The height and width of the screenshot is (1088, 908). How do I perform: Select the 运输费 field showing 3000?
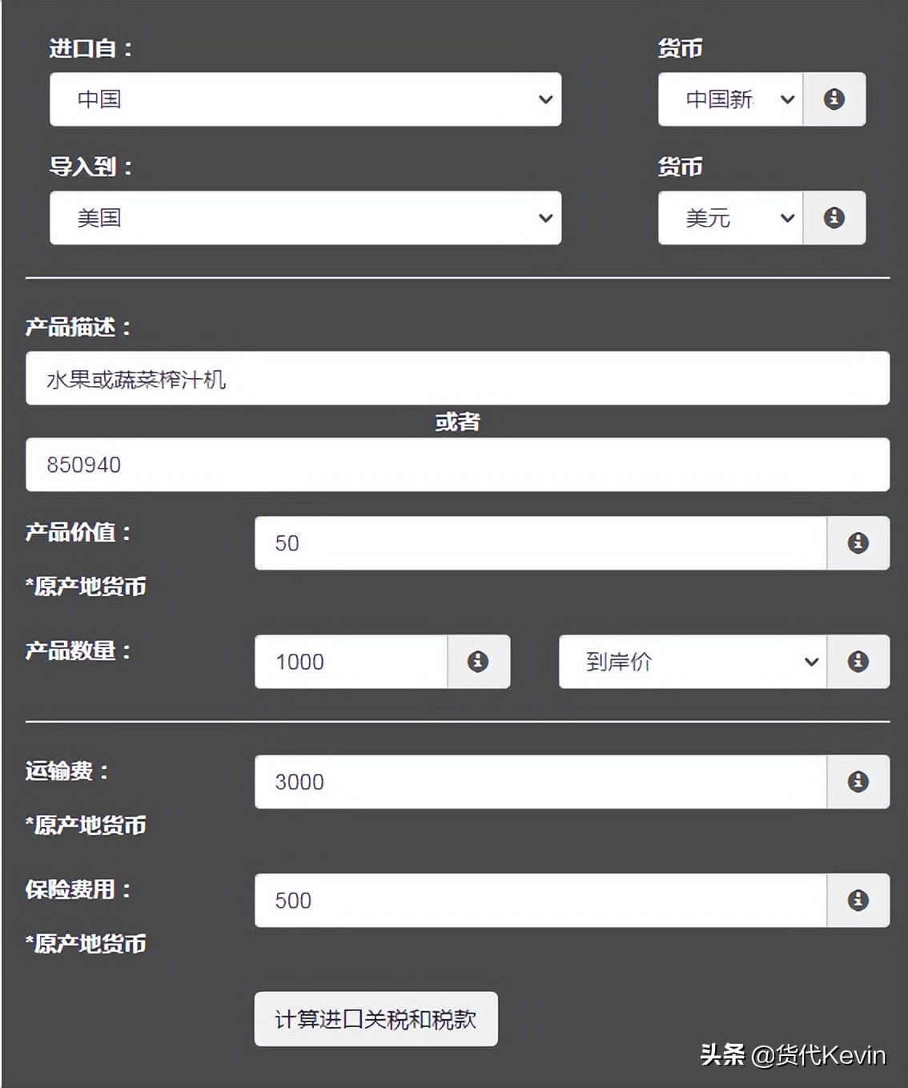point(540,782)
